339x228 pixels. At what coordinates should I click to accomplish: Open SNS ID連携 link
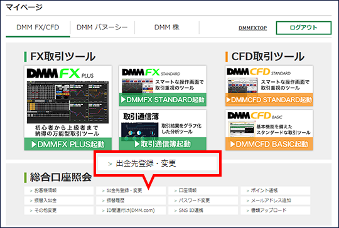203,210
